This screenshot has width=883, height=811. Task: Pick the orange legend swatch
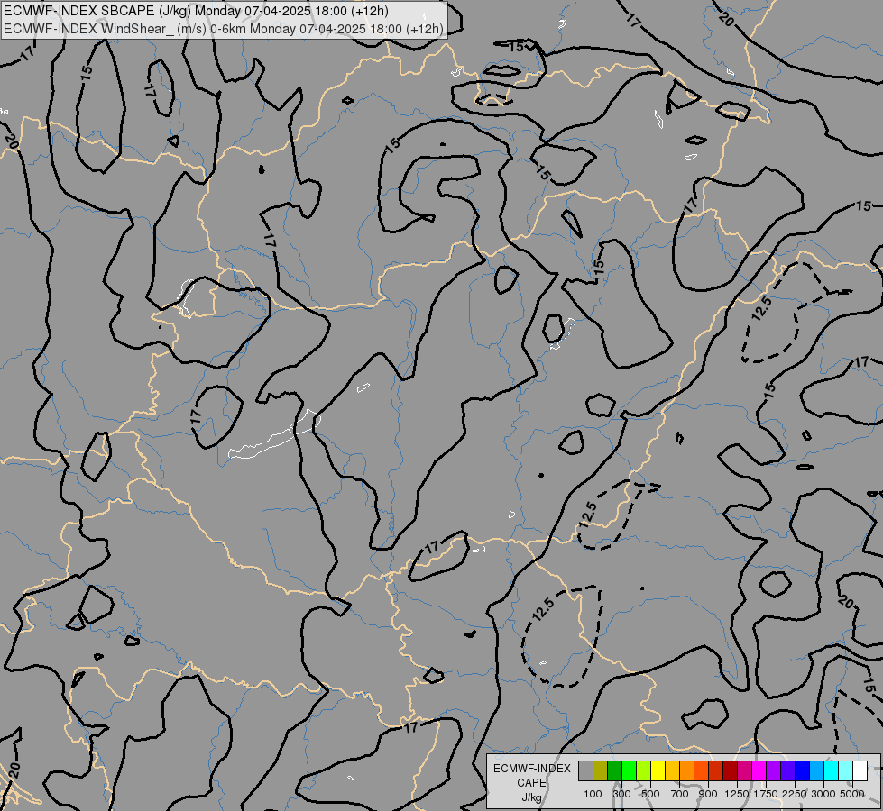(x=686, y=770)
